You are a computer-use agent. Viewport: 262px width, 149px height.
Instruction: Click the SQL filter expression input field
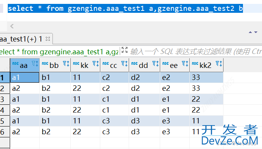click(196, 52)
